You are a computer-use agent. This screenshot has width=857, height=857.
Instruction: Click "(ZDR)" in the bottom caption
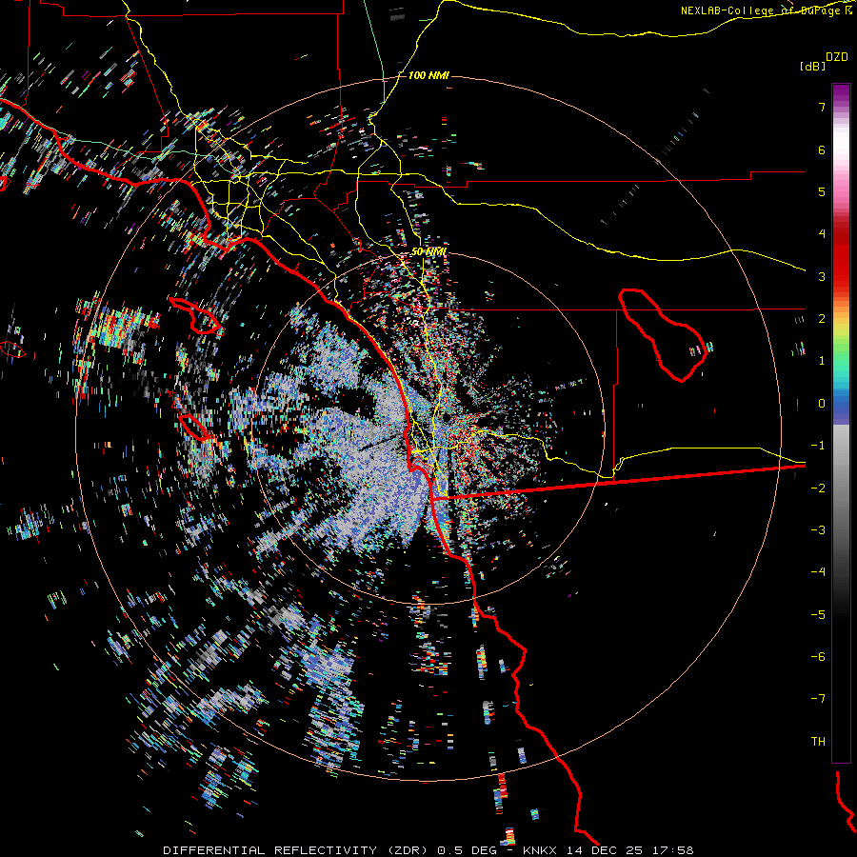(407, 850)
